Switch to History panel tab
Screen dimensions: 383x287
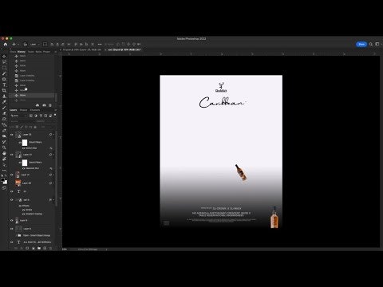[x=22, y=52]
